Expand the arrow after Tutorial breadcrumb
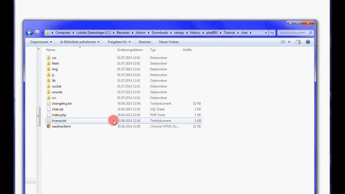 pyautogui.click(x=238, y=33)
